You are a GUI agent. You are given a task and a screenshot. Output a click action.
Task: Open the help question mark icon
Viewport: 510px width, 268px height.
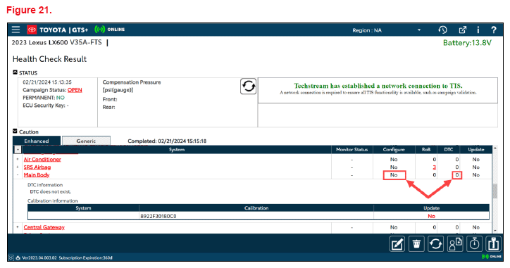[493, 30]
